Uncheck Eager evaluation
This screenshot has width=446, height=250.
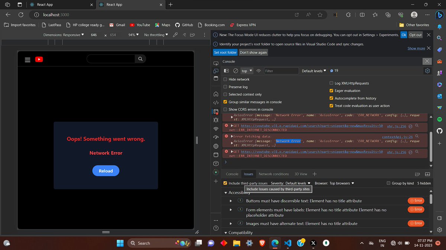[332, 91]
